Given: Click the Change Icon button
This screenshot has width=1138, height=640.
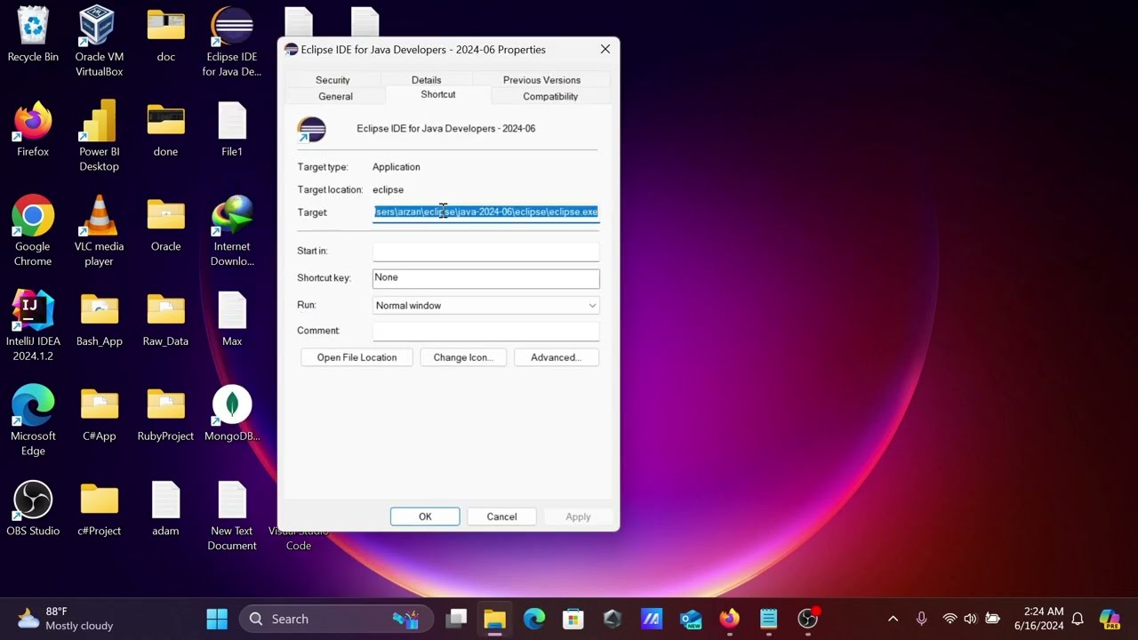Looking at the screenshot, I should 462,357.
